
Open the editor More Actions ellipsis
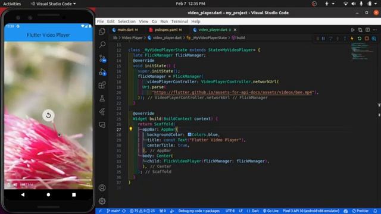point(375,30)
